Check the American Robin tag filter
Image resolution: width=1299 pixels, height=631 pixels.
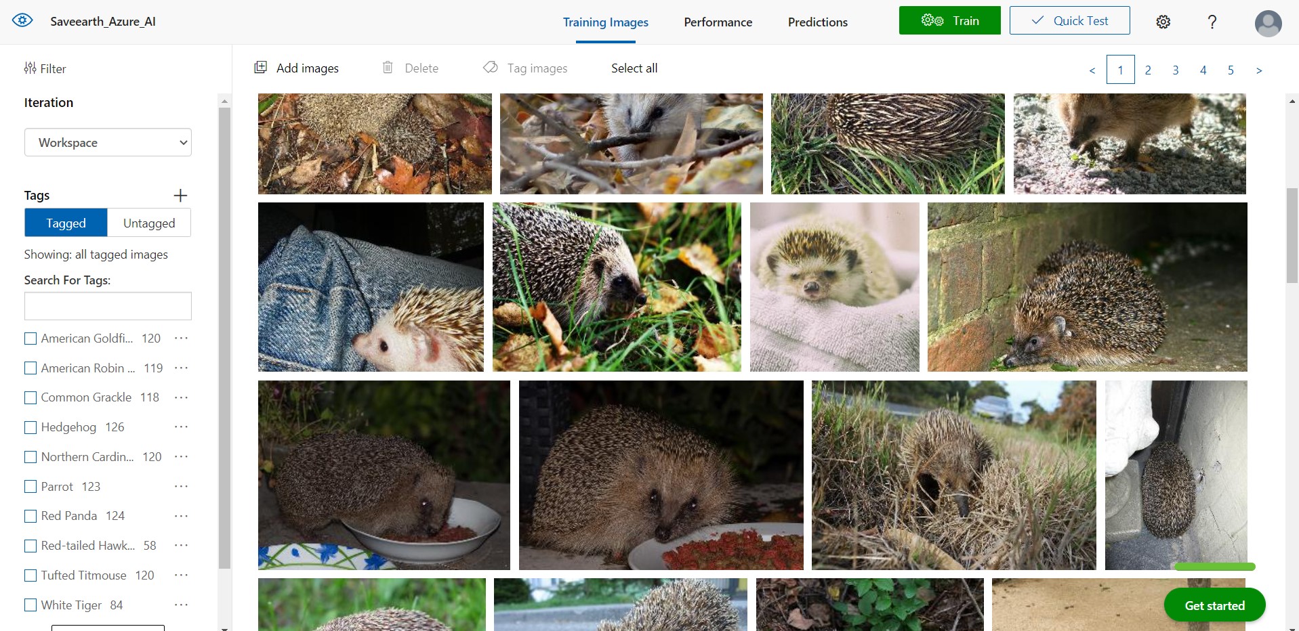point(30,368)
